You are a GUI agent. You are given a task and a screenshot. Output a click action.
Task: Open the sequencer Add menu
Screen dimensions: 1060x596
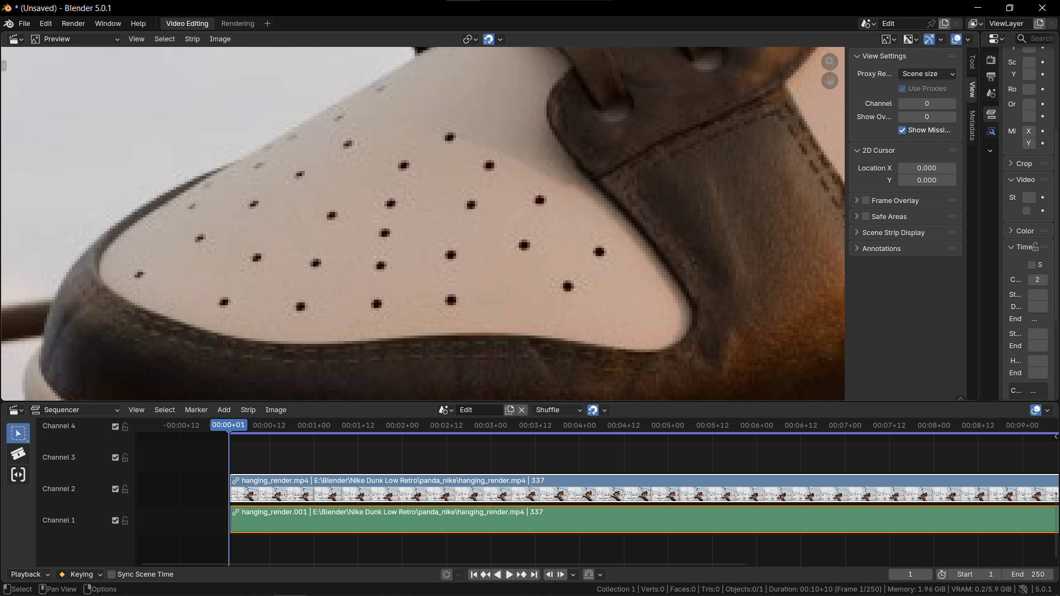click(x=224, y=410)
